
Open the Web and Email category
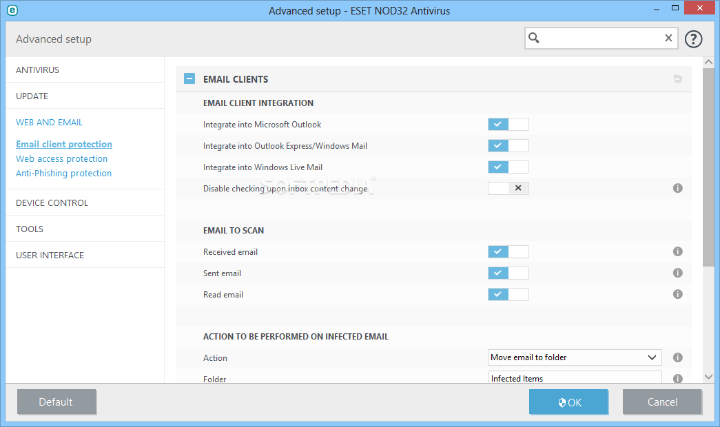point(49,123)
